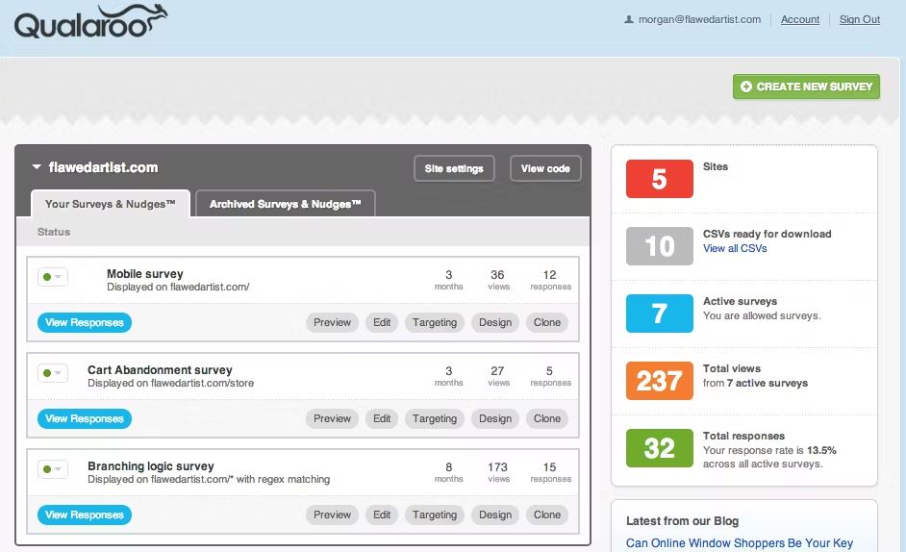Open status dropdown for Cart Abandonment survey
This screenshot has height=552, width=906.
(x=53, y=373)
